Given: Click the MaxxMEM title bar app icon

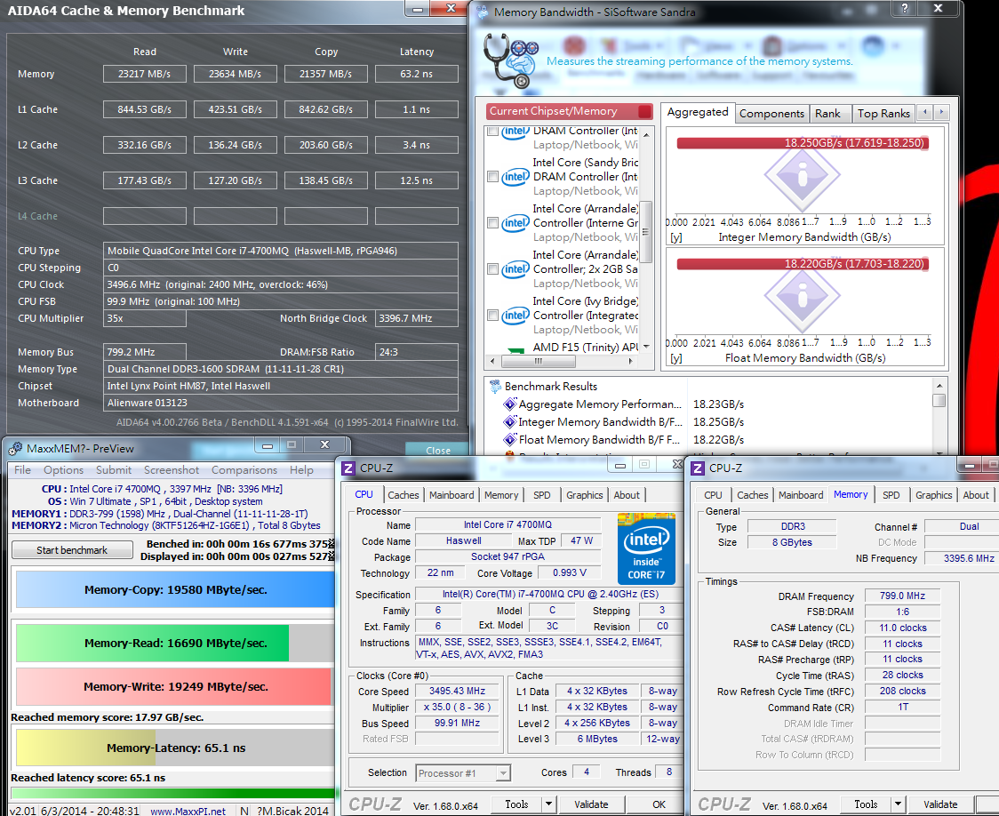Looking at the screenshot, I should pyautogui.click(x=15, y=449).
